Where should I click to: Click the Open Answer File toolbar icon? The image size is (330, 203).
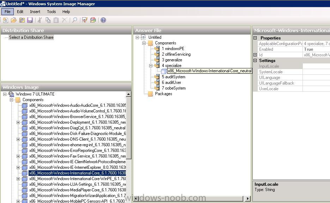pyautogui.click(x=14, y=20)
